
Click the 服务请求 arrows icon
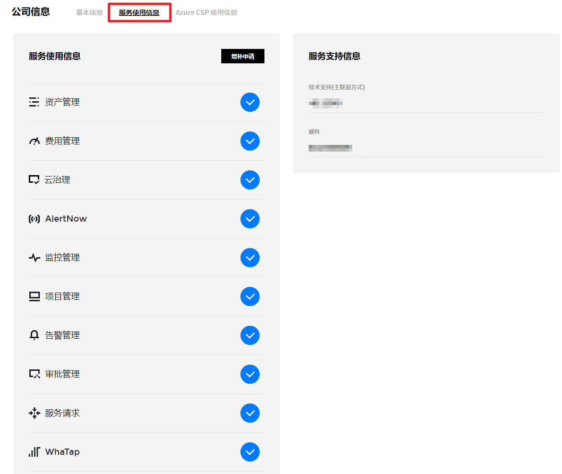point(34,413)
